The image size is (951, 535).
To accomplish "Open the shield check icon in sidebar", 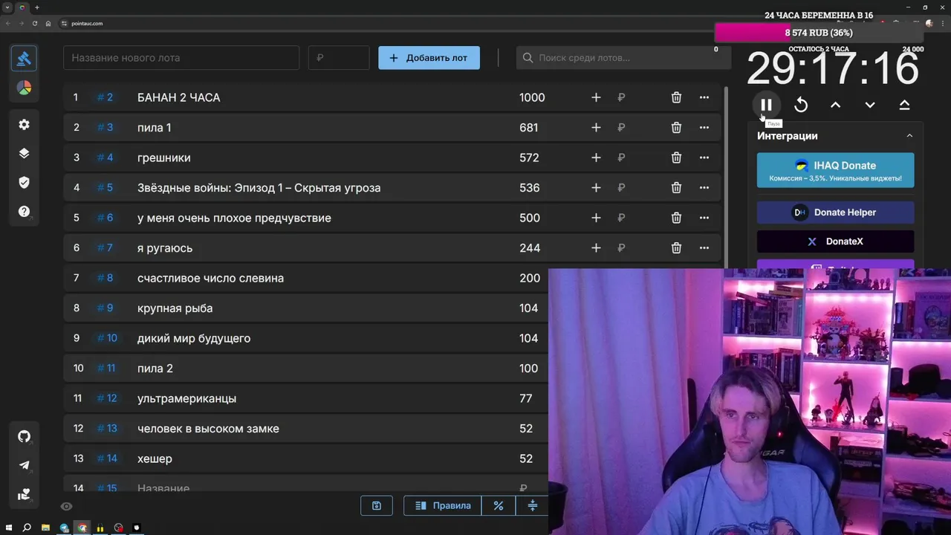I will 24,182.
